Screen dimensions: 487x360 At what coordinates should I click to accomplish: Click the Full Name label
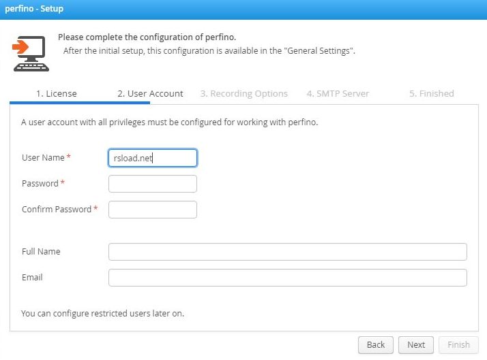pyautogui.click(x=41, y=252)
